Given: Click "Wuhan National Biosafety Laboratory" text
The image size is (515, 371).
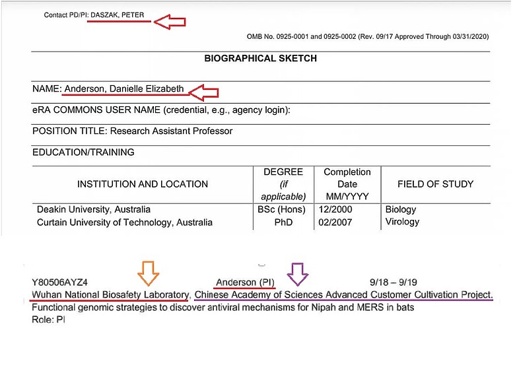Looking at the screenshot, I should (110, 295).
